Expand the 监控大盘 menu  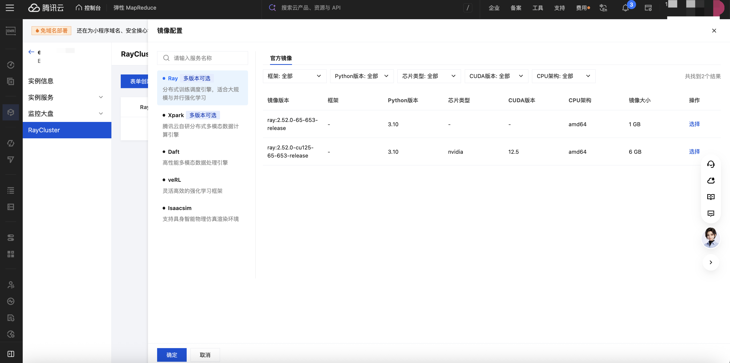click(67, 114)
